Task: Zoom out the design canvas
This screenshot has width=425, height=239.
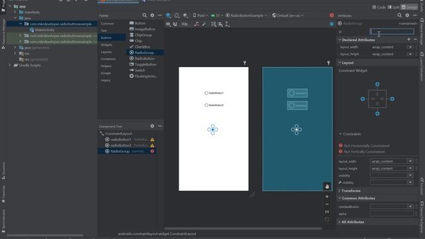Action: click(327, 204)
